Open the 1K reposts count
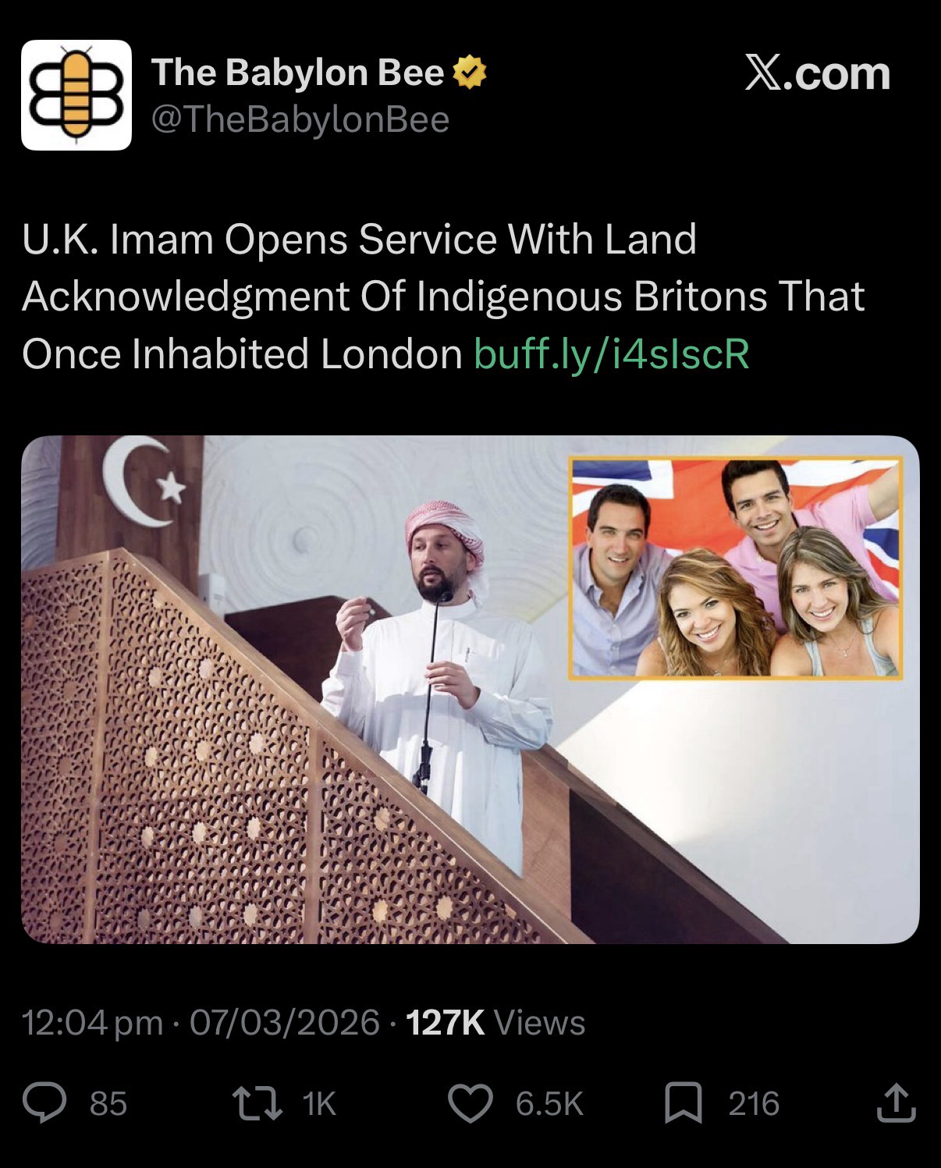This screenshot has height=1168, width=941. click(319, 1103)
